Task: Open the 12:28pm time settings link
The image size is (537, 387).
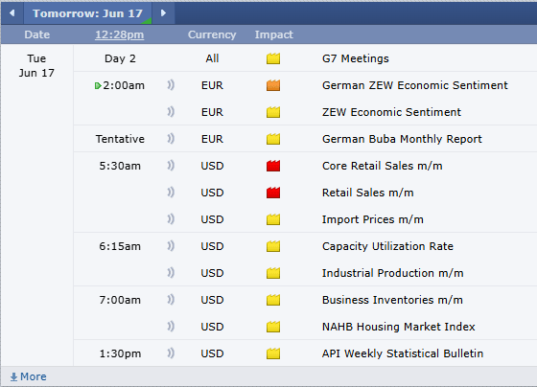Action: pyautogui.click(x=120, y=34)
